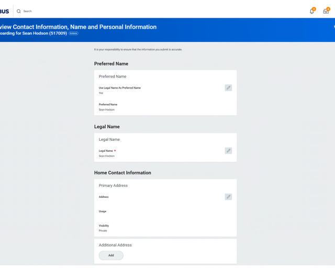Click the 'Address' field label
The height and width of the screenshot is (268, 335).
(104, 197)
